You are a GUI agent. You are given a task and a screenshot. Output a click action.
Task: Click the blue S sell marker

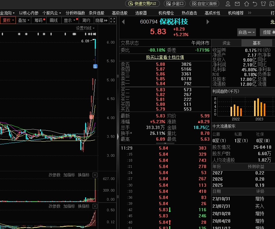[95, 66]
